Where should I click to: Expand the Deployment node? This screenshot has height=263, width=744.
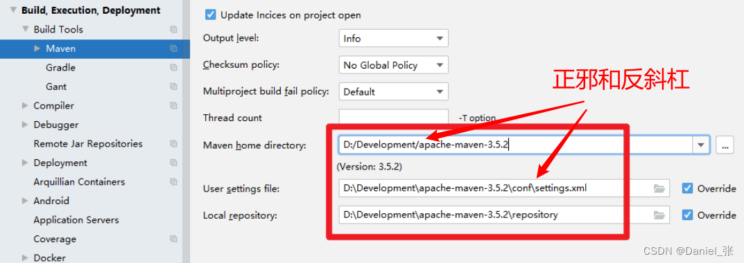coord(25,163)
